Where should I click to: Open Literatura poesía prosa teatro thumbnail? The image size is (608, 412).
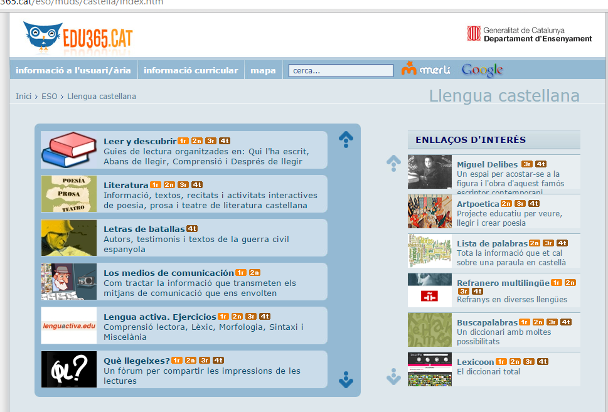[68, 194]
